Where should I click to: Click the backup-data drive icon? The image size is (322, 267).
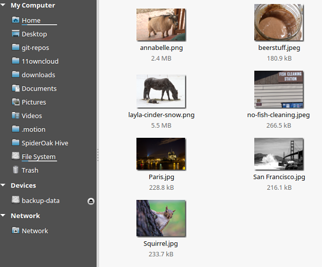pyautogui.click(x=16, y=201)
